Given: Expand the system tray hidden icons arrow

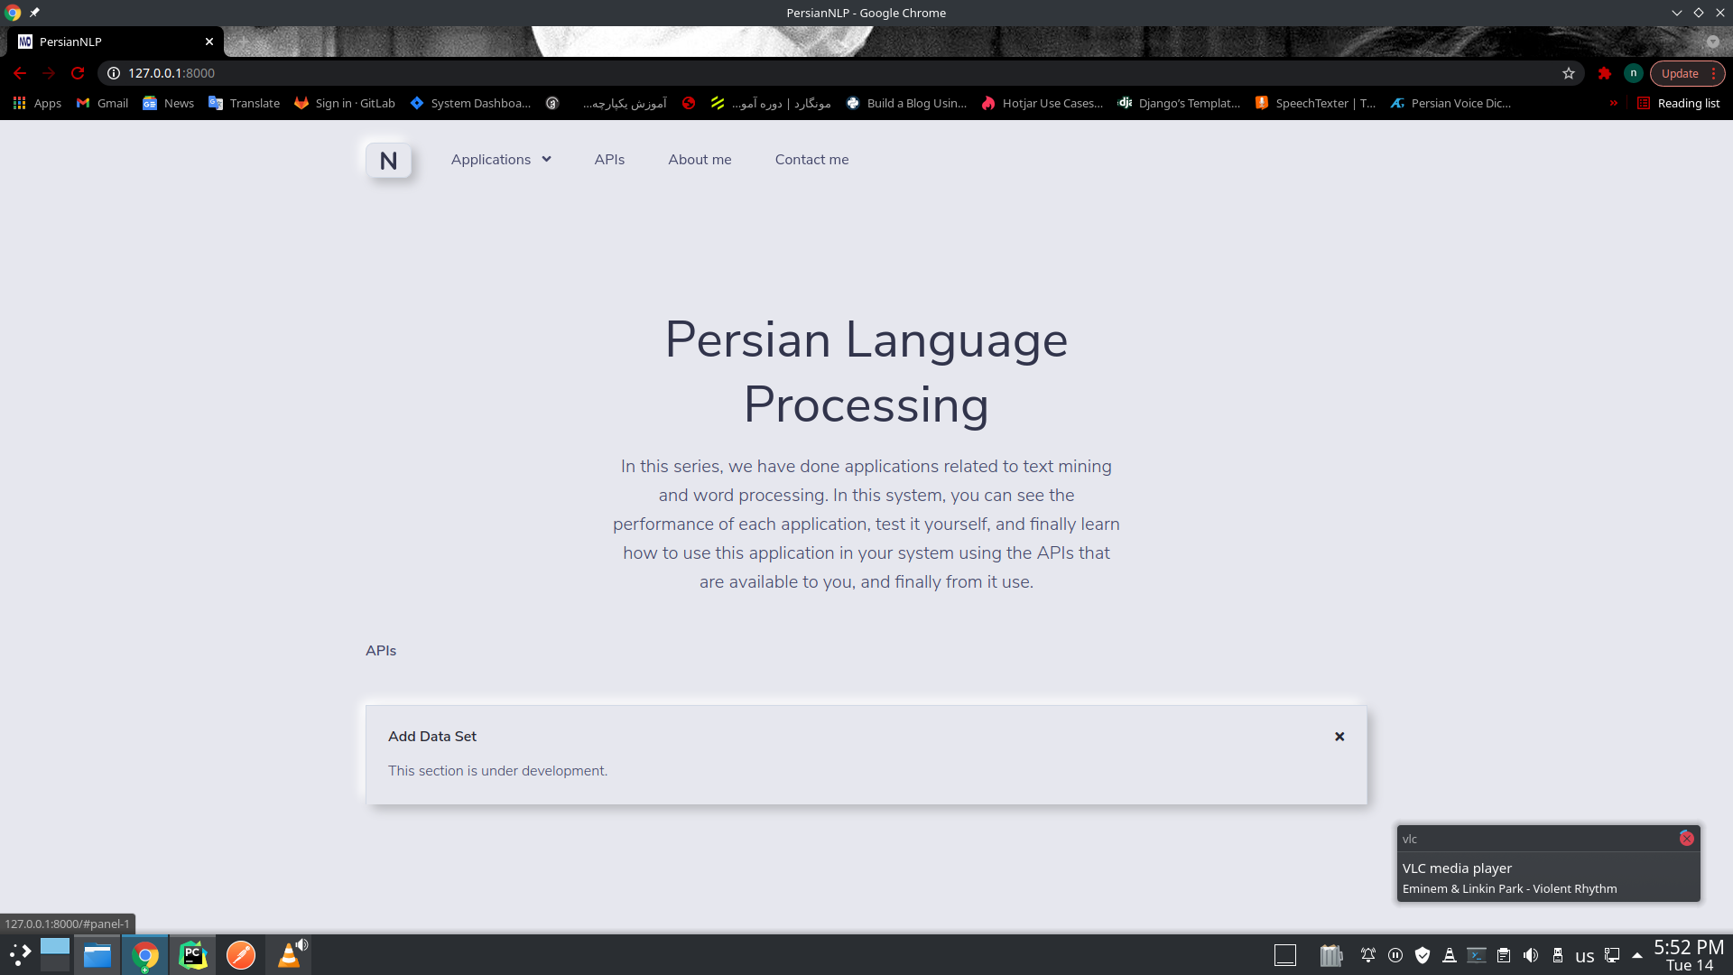Looking at the screenshot, I should (x=1637, y=955).
